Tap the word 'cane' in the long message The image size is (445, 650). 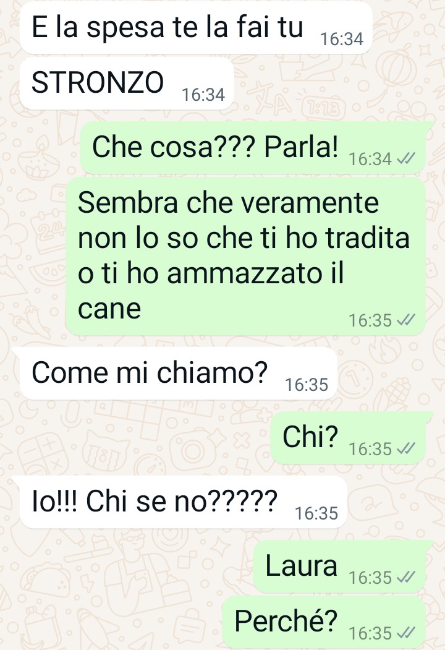[109, 309]
